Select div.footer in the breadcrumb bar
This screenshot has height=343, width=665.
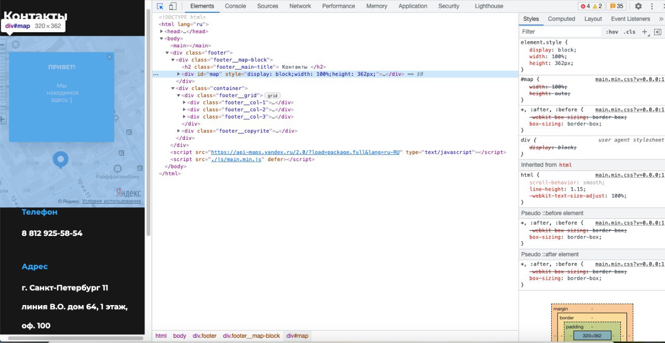coord(205,336)
